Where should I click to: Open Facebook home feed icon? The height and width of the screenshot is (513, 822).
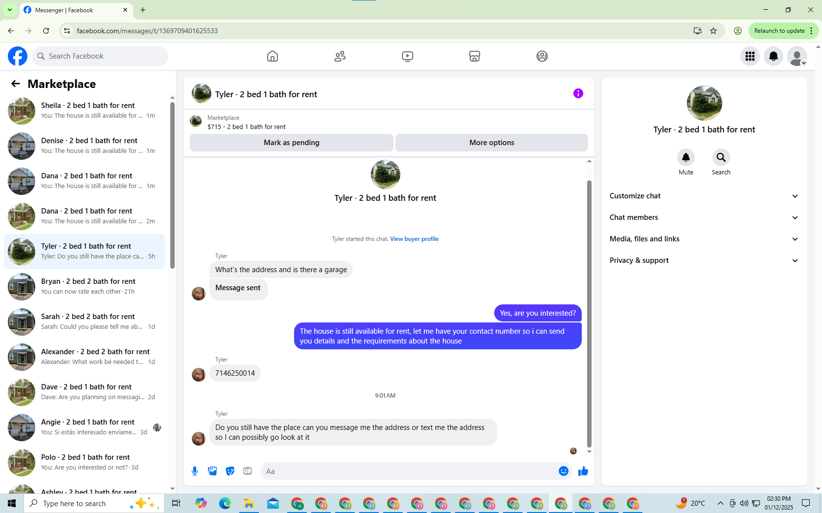click(273, 56)
